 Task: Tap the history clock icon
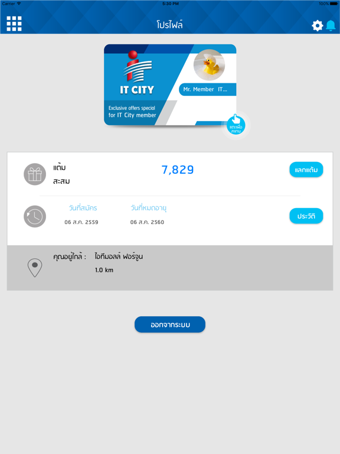point(35,216)
